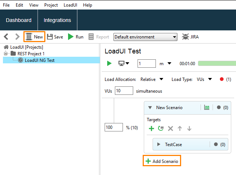This screenshot has width=236, height=175.
Task: Collapse the New Scenario panel
Action: tap(150, 108)
